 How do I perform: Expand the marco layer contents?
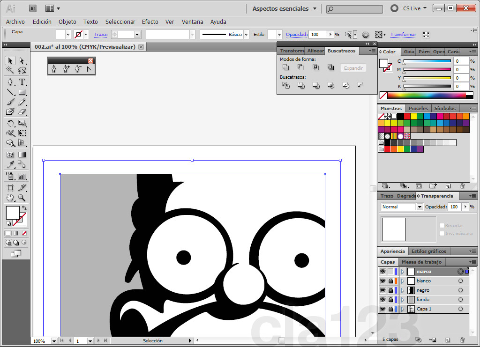point(403,272)
